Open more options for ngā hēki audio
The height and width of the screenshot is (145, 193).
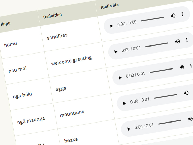[x=191, y=66]
